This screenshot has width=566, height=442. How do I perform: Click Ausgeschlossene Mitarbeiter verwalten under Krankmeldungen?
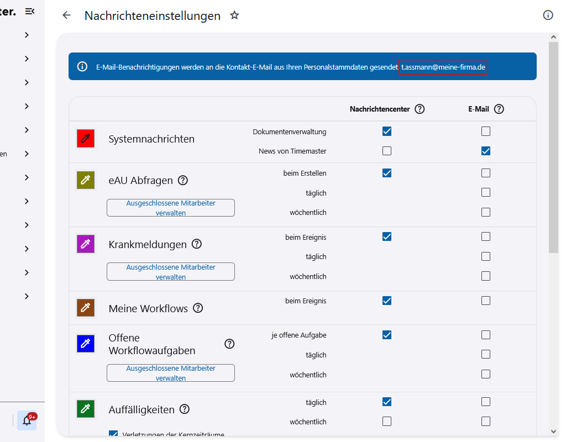170,271
